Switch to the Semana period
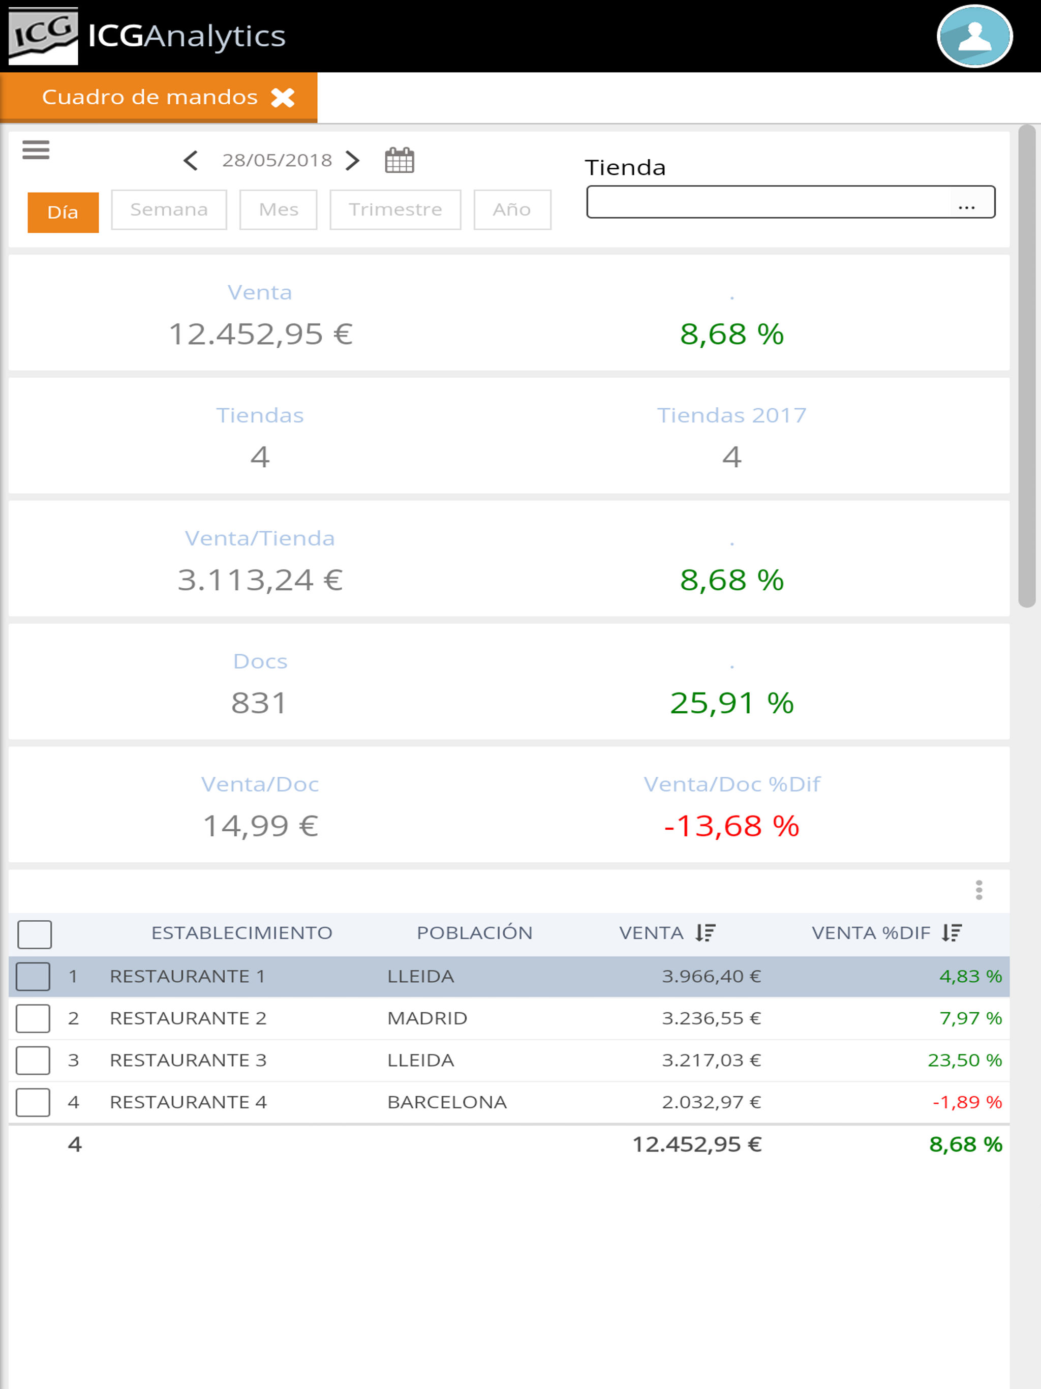This screenshot has height=1389, width=1041. (169, 210)
